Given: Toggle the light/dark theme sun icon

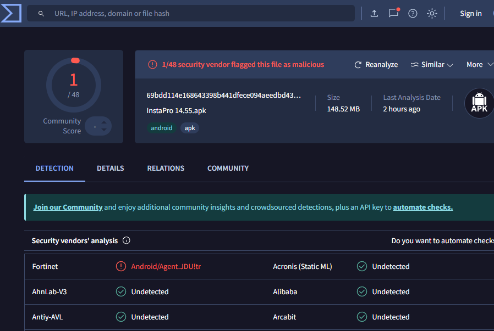Looking at the screenshot, I should pyautogui.click(x=432, y=14).
